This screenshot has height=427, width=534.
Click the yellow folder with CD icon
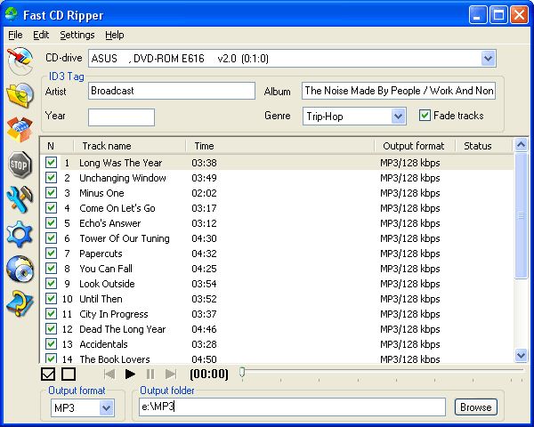(x=20, y=95)
